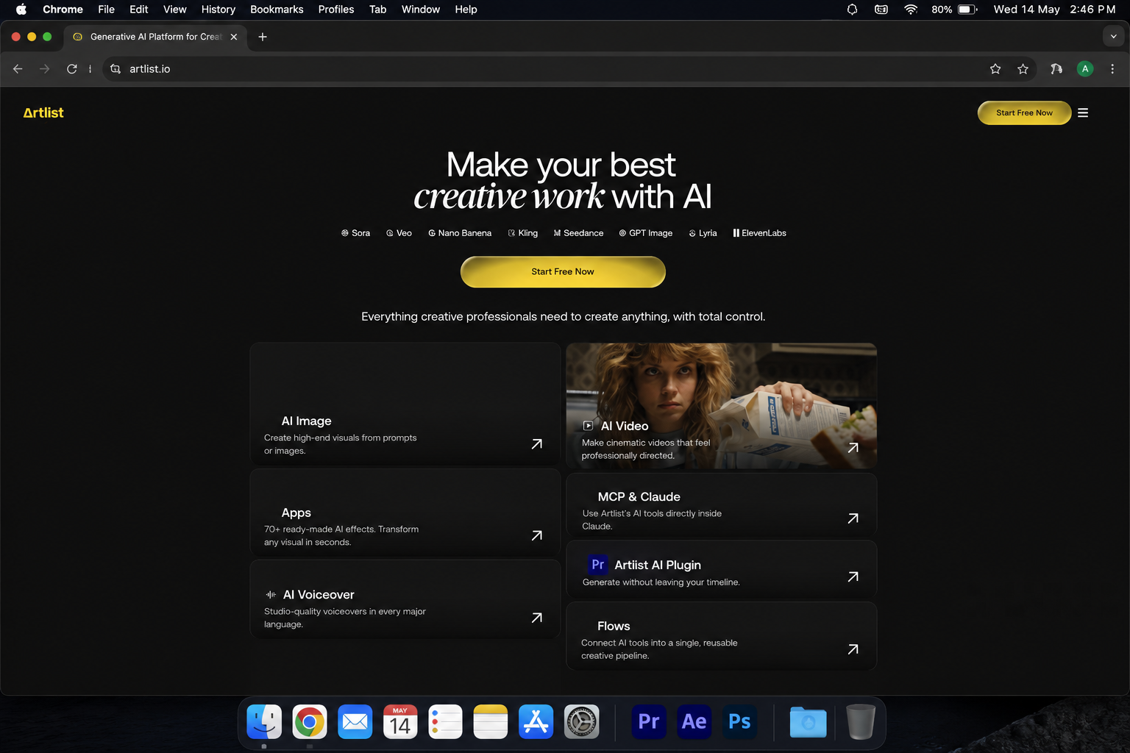
Task: Close the Generative AI Platform tab
Action: (x=234, y=37)
